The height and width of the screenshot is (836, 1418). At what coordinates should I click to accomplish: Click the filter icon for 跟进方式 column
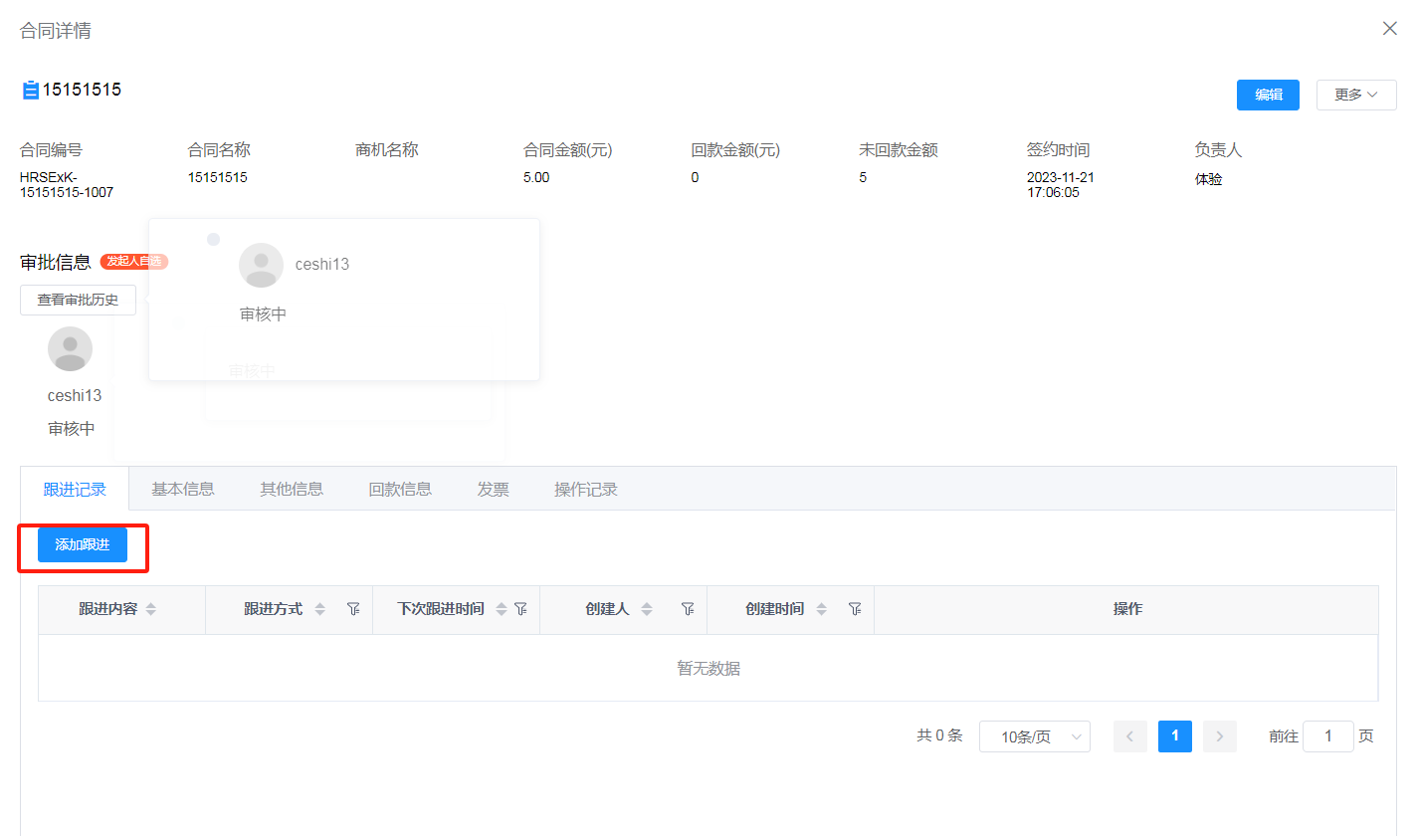[x=353, y=609]
